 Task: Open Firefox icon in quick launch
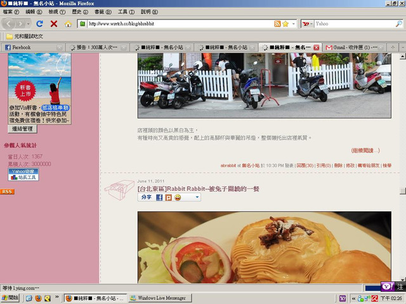pos(38,298)
